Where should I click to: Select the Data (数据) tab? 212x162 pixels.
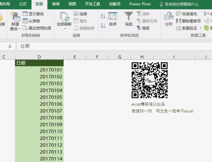tap(39, 4)
